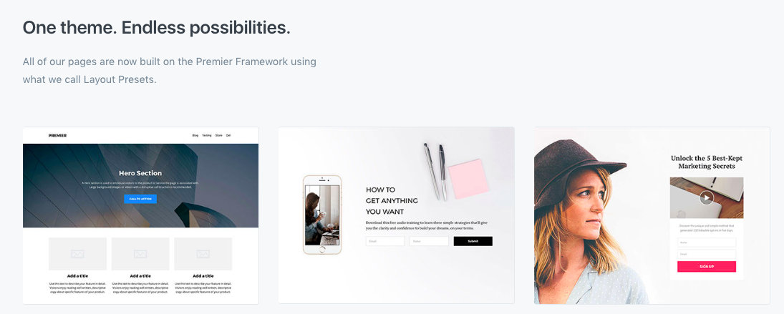Viewport: 784px width, 314px height.
Task: Click the Email field above Sign Up
Action: click(707, 254)
